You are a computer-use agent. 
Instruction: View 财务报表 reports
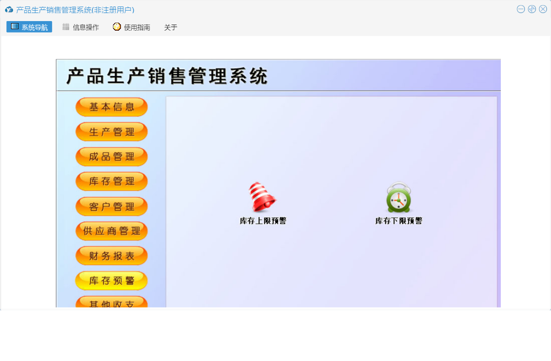111,256
